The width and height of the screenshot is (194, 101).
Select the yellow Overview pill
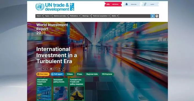[x=43, y=74]
